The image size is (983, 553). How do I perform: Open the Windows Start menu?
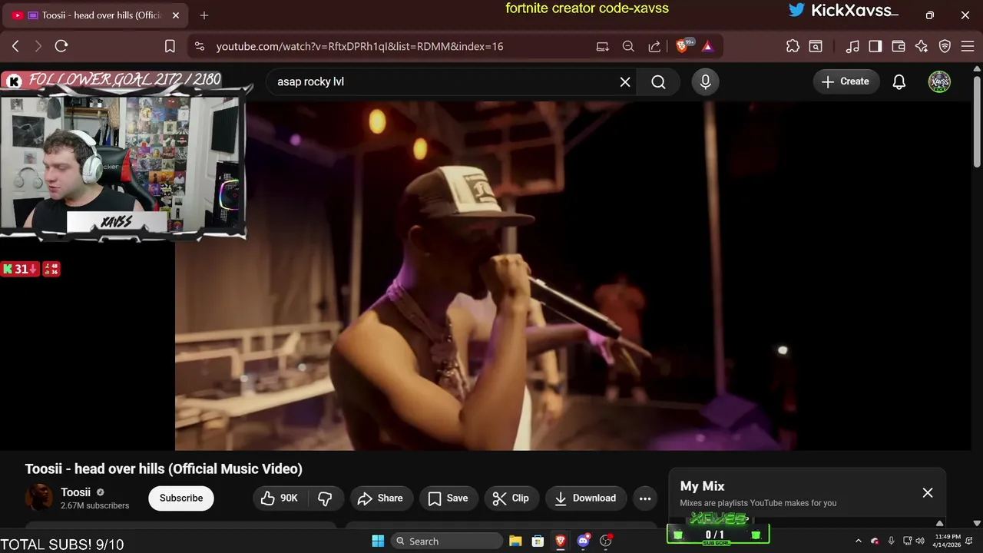378,541
